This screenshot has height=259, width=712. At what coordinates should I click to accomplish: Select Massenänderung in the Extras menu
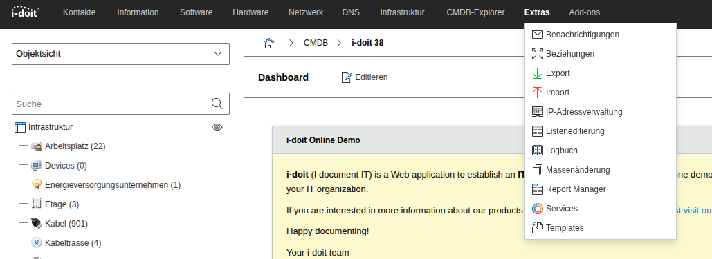coord(601,170)
